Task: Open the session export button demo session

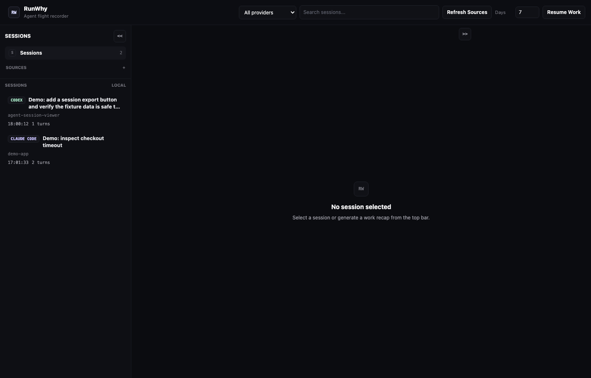Action: click(66, 111)
